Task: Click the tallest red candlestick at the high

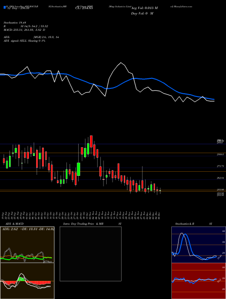Action: pyautogui.click(x=91, y=141)
